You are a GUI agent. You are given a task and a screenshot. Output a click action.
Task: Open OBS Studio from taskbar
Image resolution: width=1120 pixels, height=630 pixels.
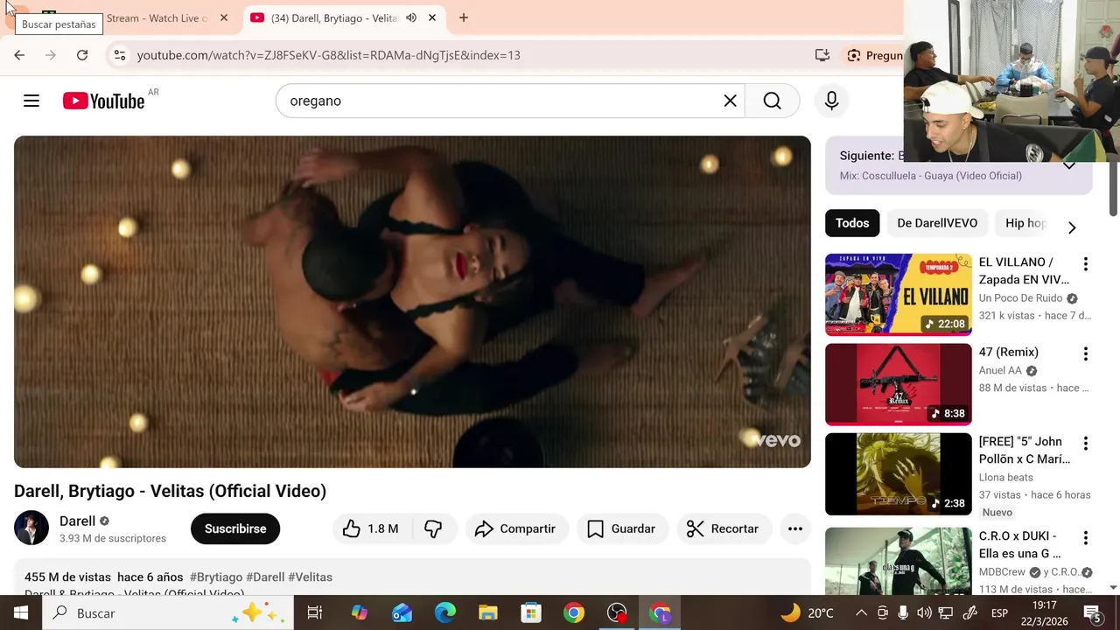[618, 613]
